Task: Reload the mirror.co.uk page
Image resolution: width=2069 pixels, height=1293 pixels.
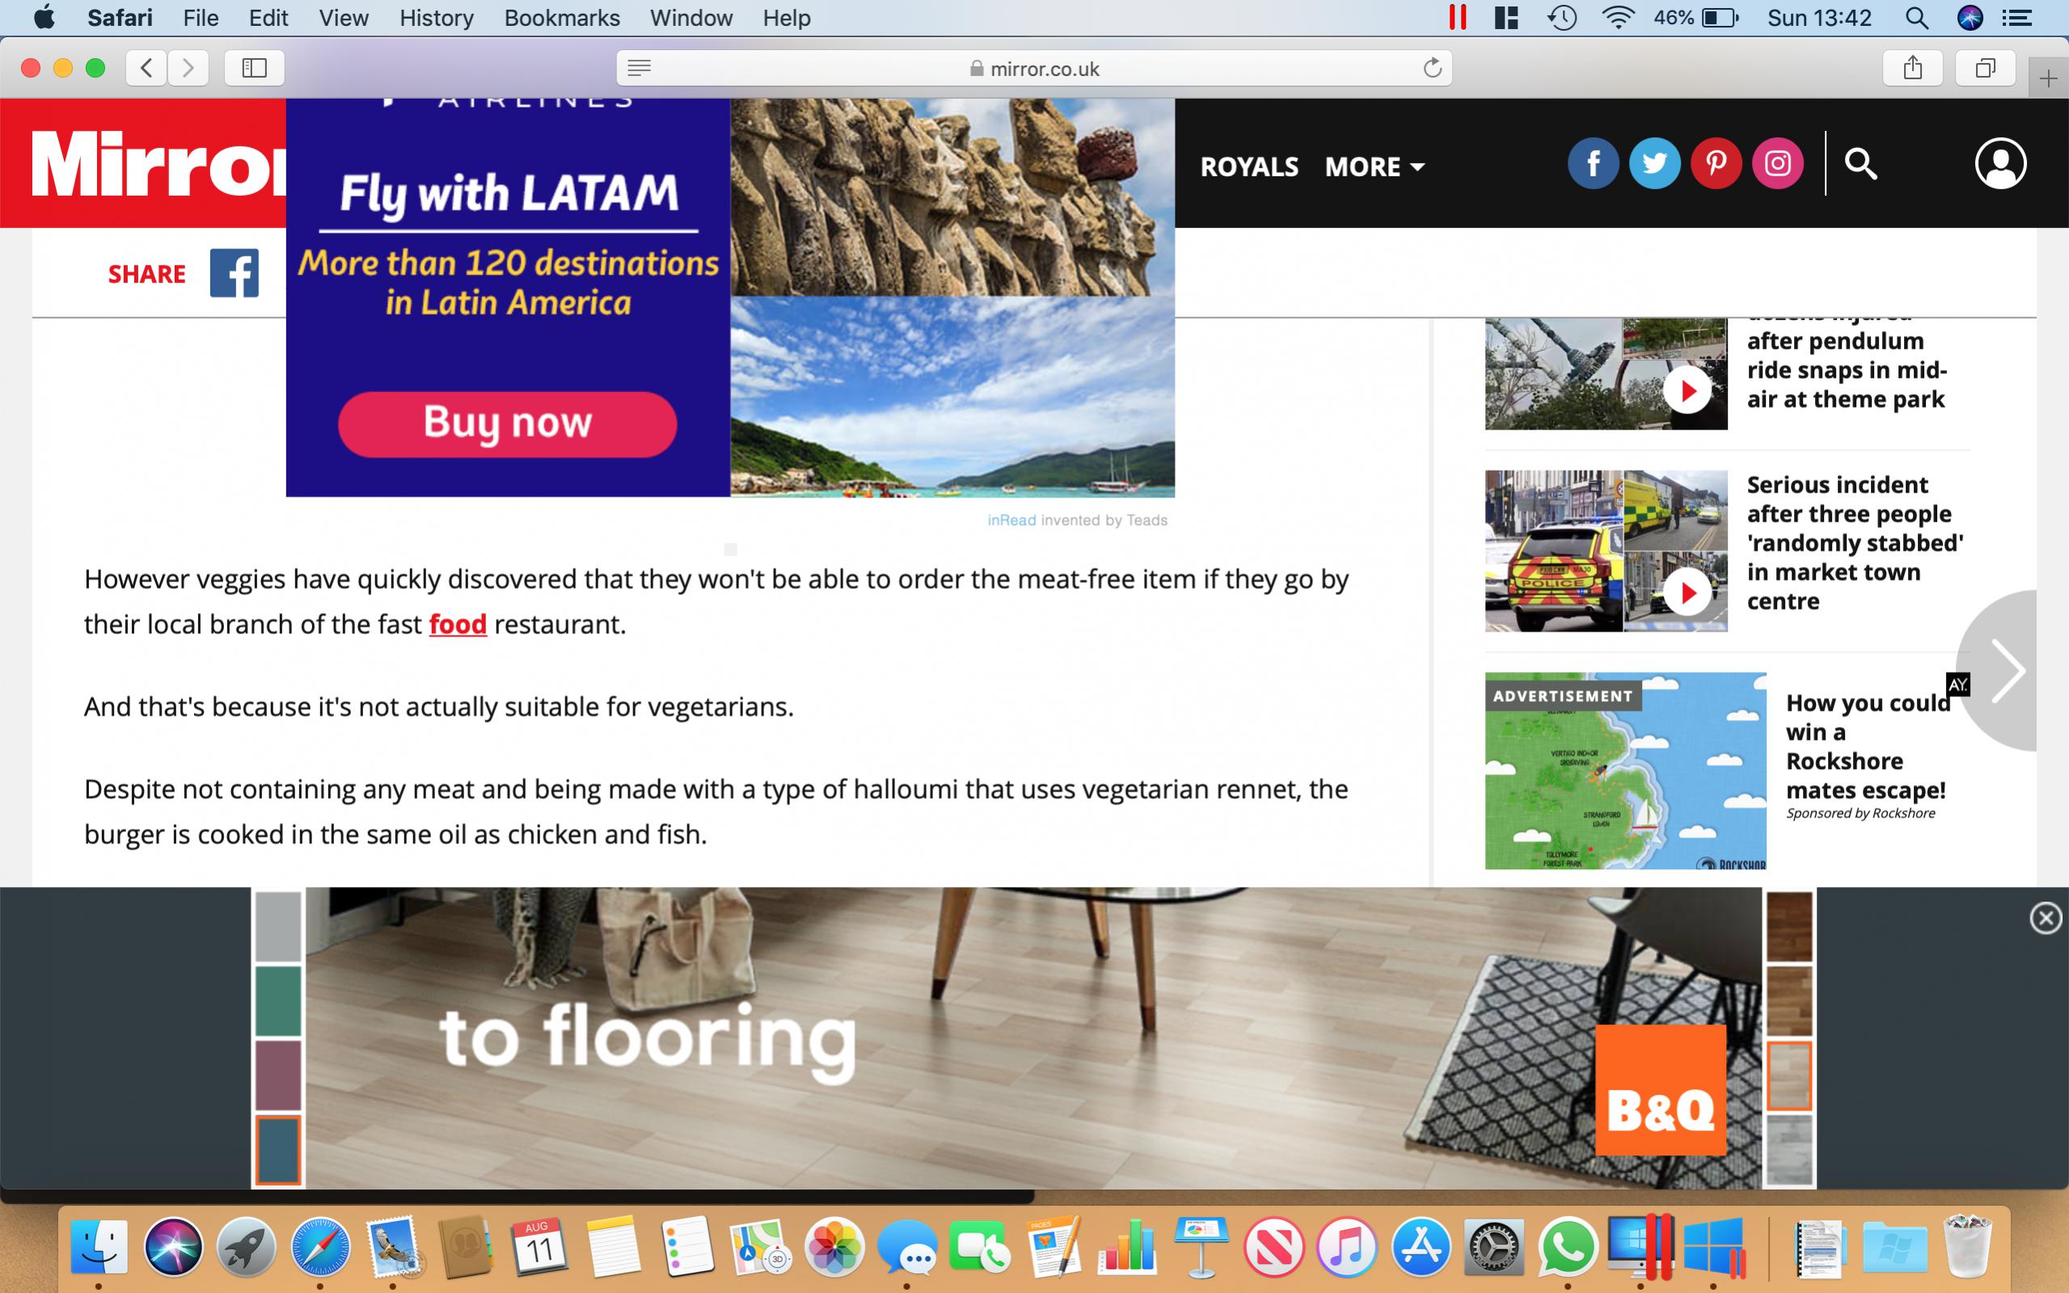Action: tap(1432, 68)
